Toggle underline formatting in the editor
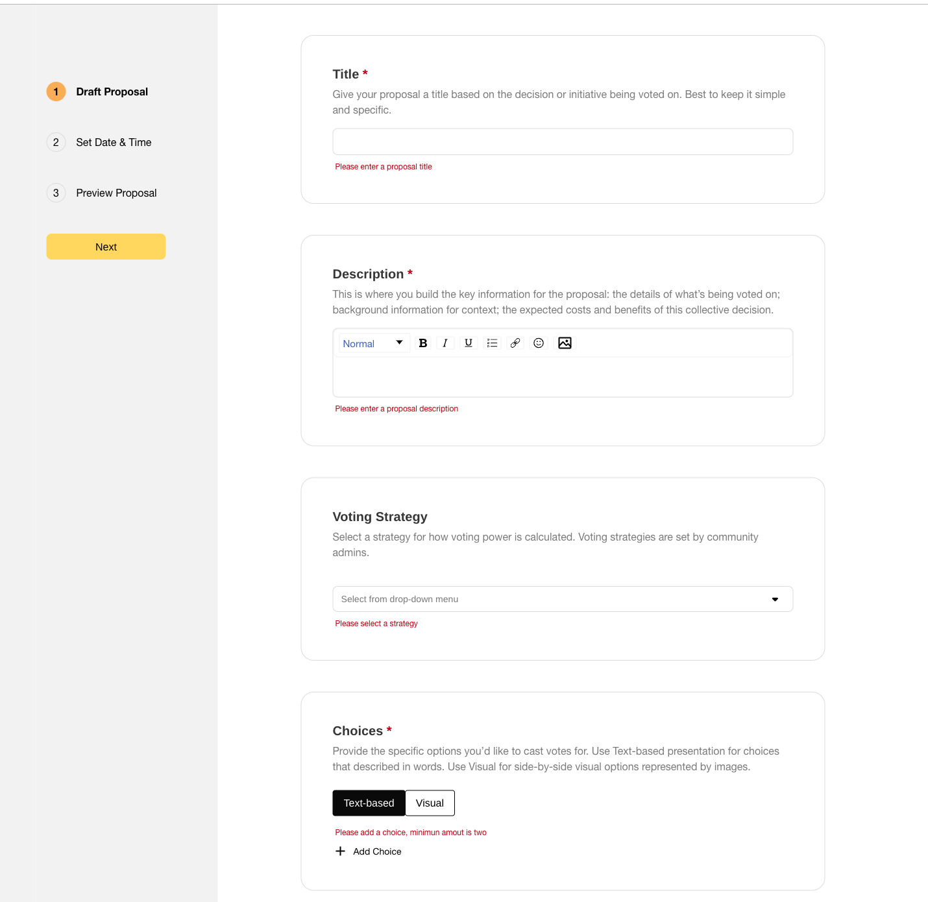The image size is (928, 902). [469, 343]
